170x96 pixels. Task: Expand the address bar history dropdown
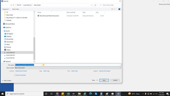[91, 5]
